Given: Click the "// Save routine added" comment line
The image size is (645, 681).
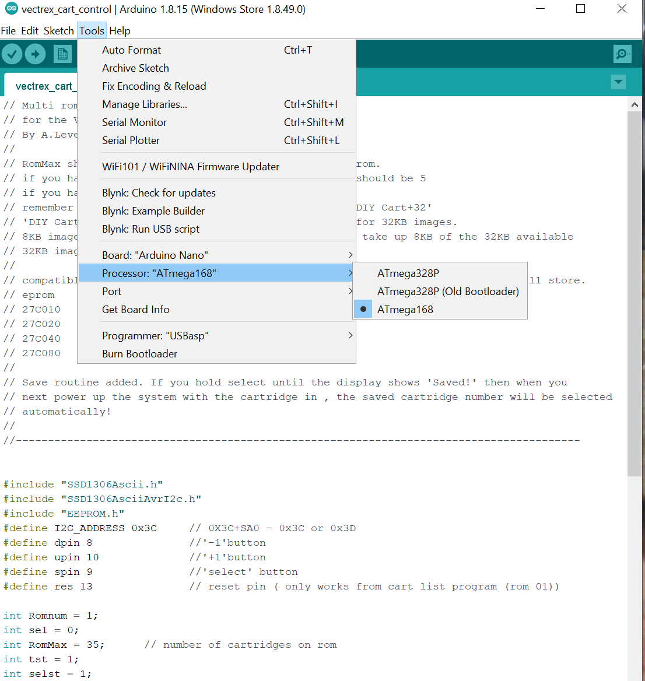Looking at the screenshot, I should (x=285, y=382).
